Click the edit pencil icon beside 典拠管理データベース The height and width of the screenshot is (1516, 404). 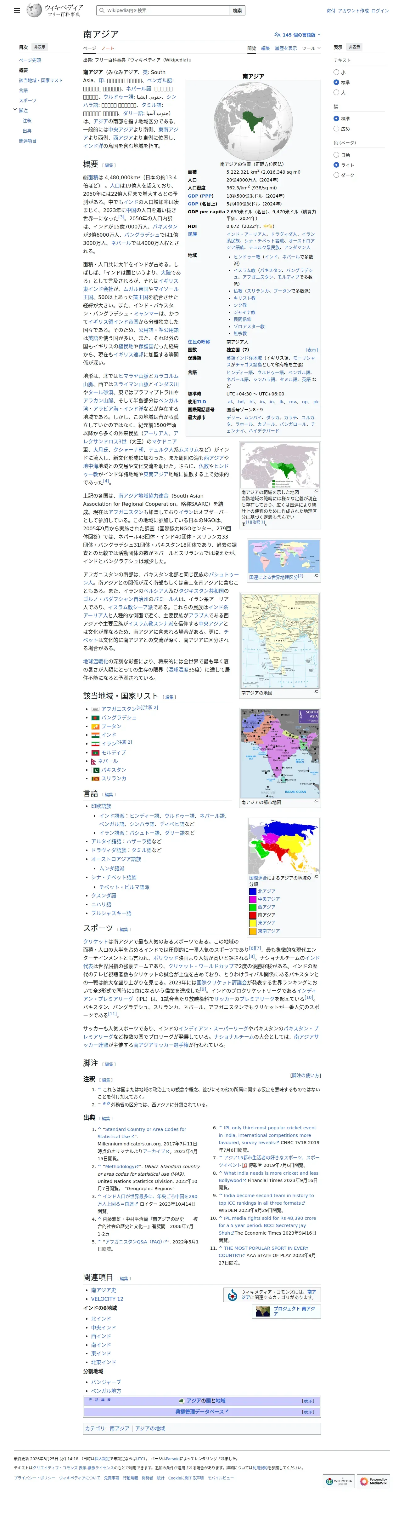click(227, 1411)
